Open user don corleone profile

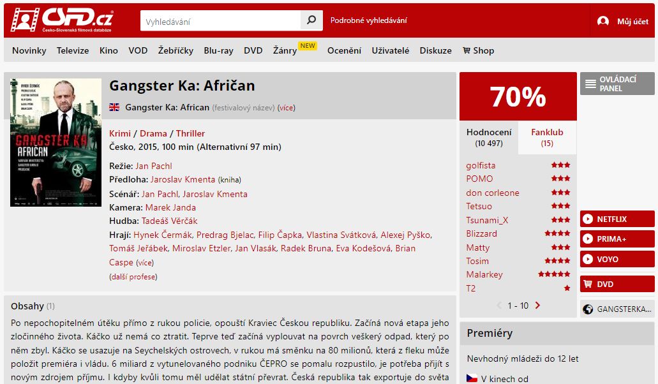[493, 193]
